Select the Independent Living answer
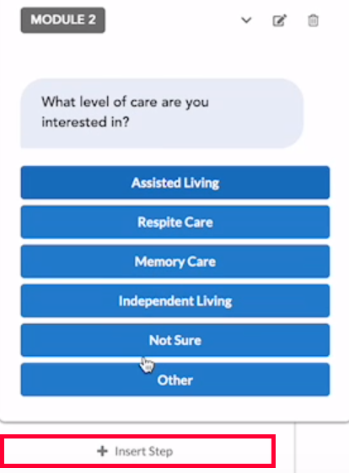The width and height of the screenshot is (349, 473). [x=175, y=300]
